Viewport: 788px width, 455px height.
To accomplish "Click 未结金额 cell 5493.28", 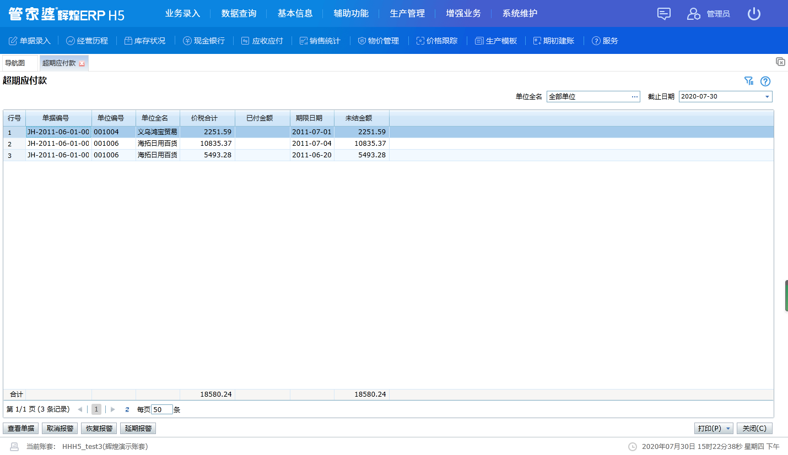I will [x=361, y=155].
